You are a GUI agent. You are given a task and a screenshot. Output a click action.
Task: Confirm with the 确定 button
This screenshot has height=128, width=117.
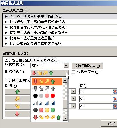(109, 123)
